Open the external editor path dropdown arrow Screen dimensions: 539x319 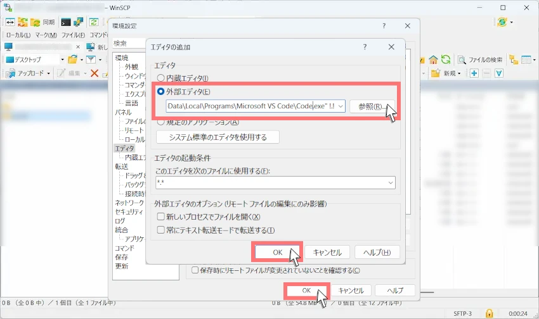coord(341,106)
